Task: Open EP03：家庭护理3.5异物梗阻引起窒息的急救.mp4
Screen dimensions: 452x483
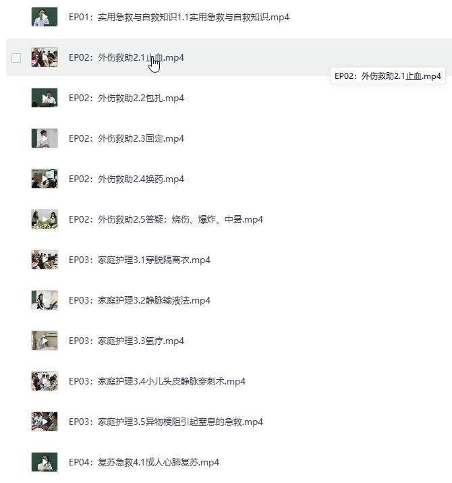Action: [166, 422]
